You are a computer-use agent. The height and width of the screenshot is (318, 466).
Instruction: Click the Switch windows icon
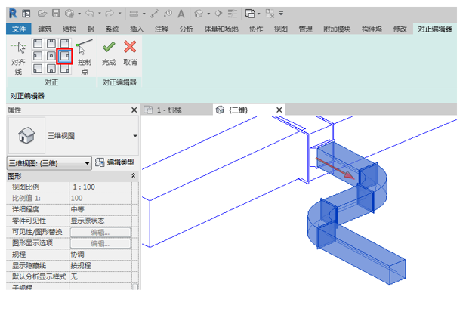coord(250,14)
